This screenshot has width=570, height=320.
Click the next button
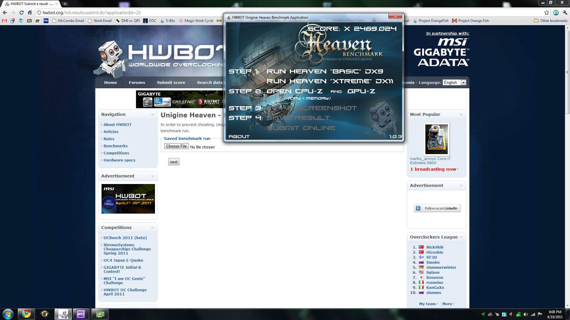pyautogui.click(x=173, y=162)
